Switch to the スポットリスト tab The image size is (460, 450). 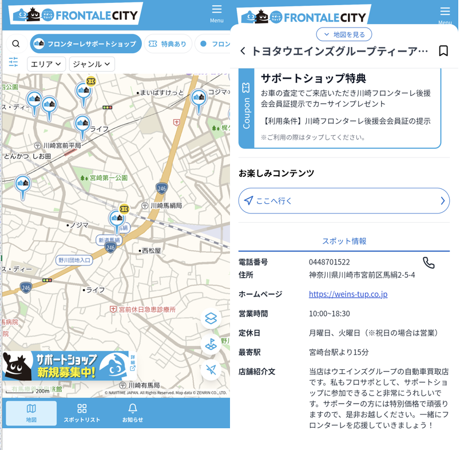click(x=82, y=413)
